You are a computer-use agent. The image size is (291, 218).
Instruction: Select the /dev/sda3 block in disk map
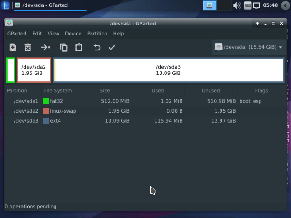(x=169, y=70)
